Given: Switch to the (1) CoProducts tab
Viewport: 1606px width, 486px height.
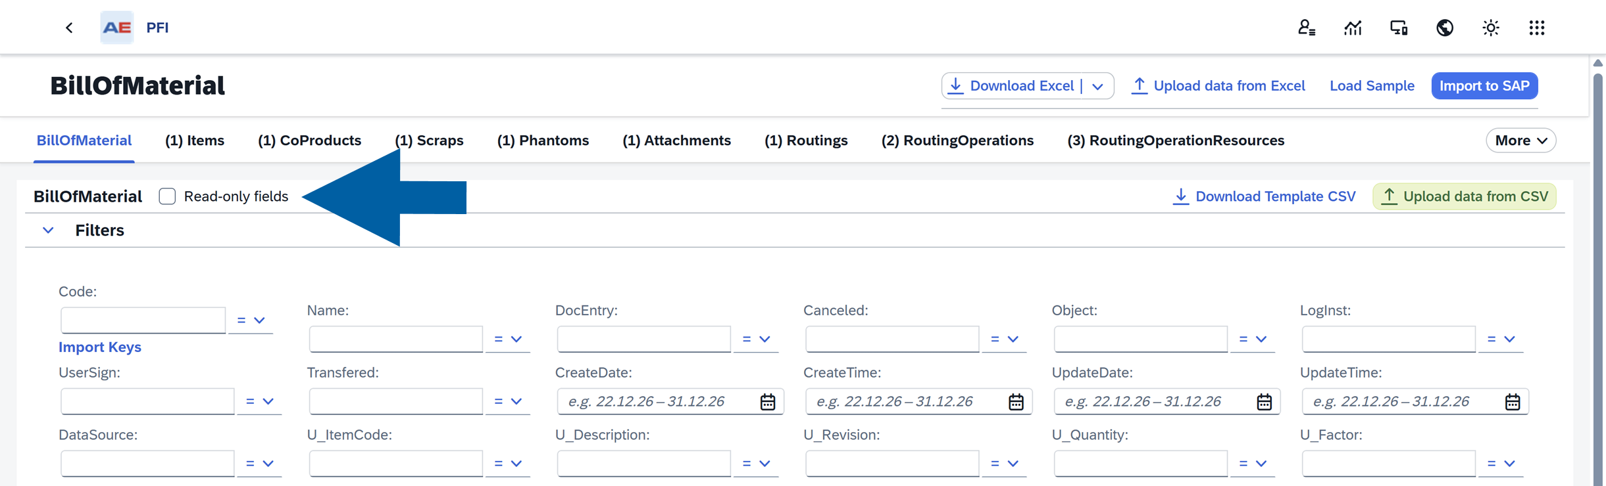Looking at the screenshot, I should coord(309,141).
